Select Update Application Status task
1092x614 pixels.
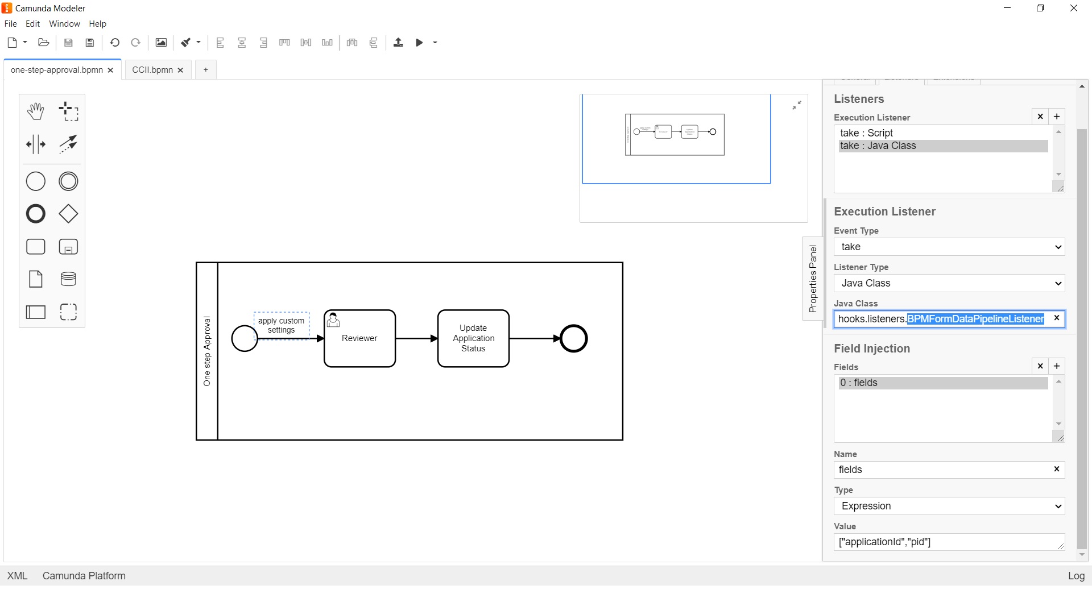pos(473,339)
